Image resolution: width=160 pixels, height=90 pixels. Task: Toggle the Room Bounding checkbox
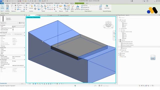click(x=13, y=30)
